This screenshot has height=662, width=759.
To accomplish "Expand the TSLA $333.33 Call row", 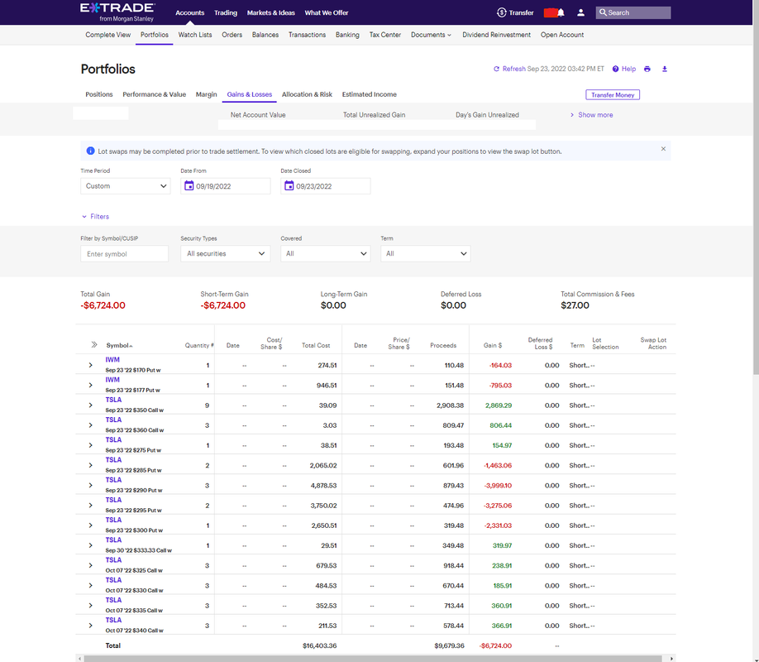I will (90, 545).
